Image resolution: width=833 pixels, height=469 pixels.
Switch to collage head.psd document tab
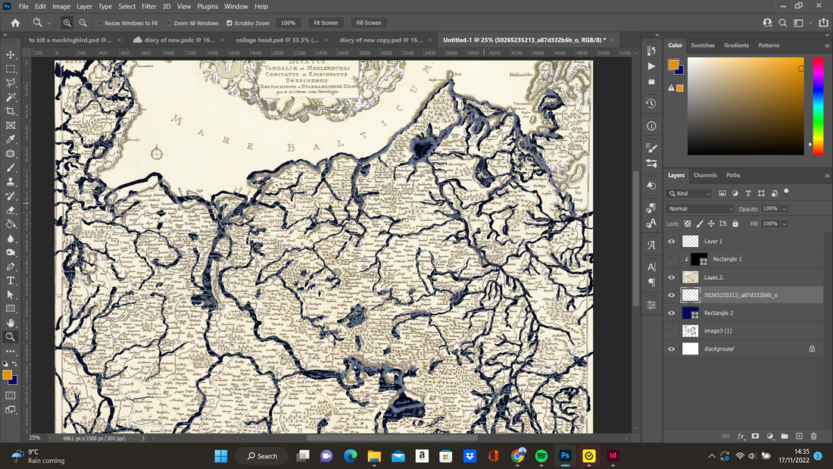(x=277, y=40)
